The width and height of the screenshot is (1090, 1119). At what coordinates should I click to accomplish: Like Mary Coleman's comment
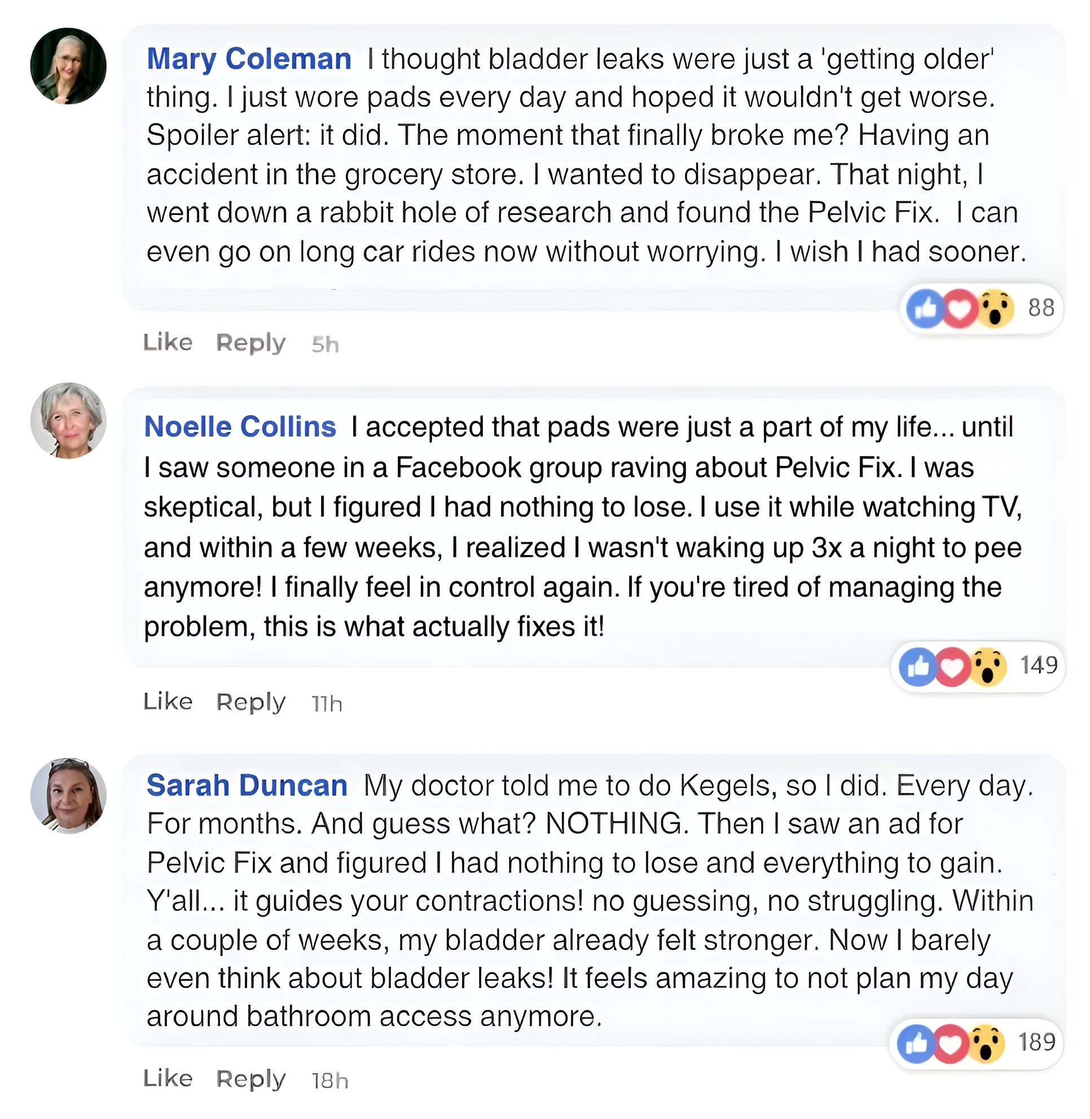point(168,342)
